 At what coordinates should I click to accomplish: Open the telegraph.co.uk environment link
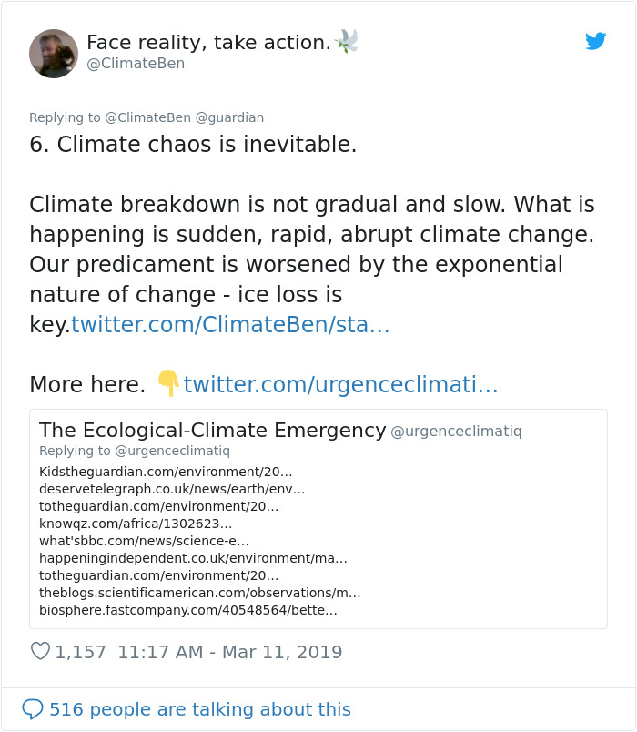[x=173, y=490]
